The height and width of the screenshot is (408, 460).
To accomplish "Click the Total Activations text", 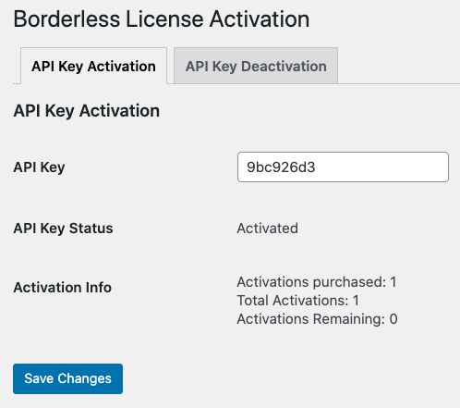I will 293,301.
